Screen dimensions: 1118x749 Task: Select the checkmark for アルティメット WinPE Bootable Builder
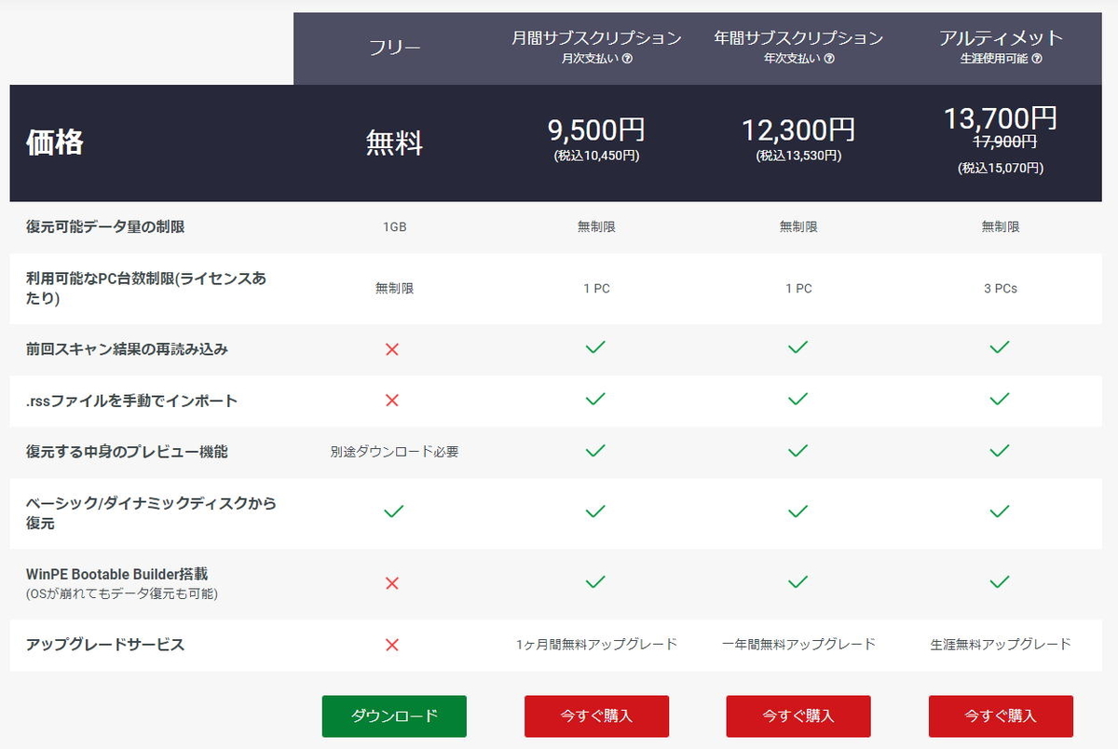pyautogui.click(x=999, y=580)
